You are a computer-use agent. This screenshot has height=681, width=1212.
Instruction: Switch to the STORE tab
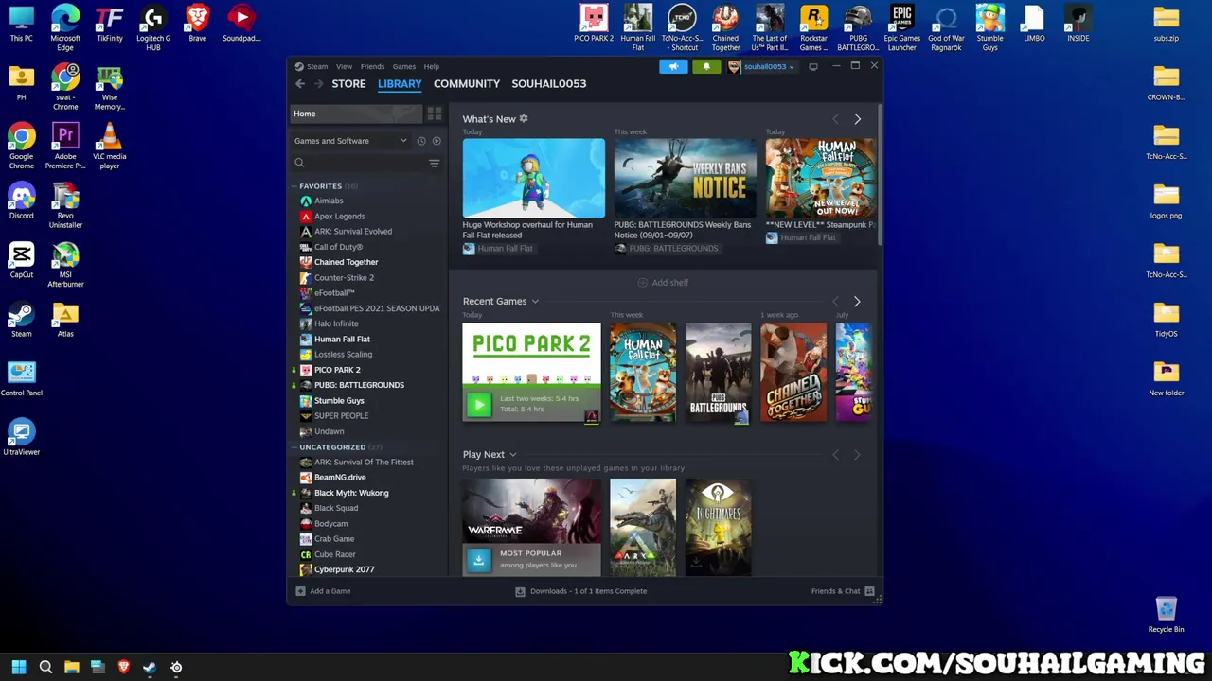pyautogui.click(x=348, y=83)
